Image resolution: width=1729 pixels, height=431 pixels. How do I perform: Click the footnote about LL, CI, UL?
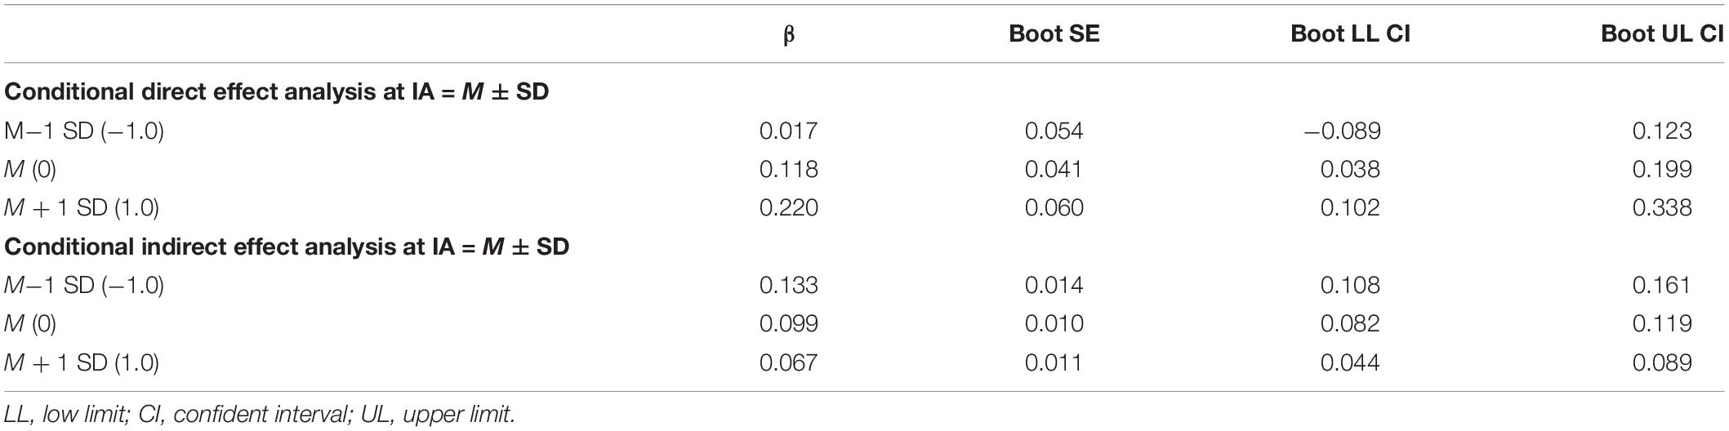click(260, 414)
